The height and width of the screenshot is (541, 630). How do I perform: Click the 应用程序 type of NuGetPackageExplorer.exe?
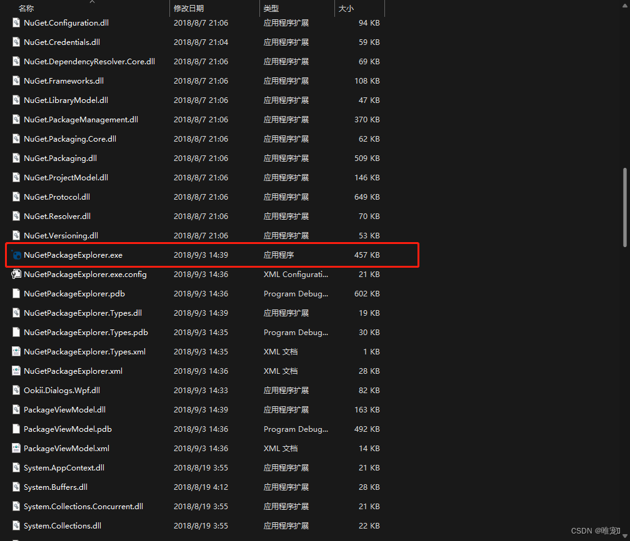click(x=279, y=255)
